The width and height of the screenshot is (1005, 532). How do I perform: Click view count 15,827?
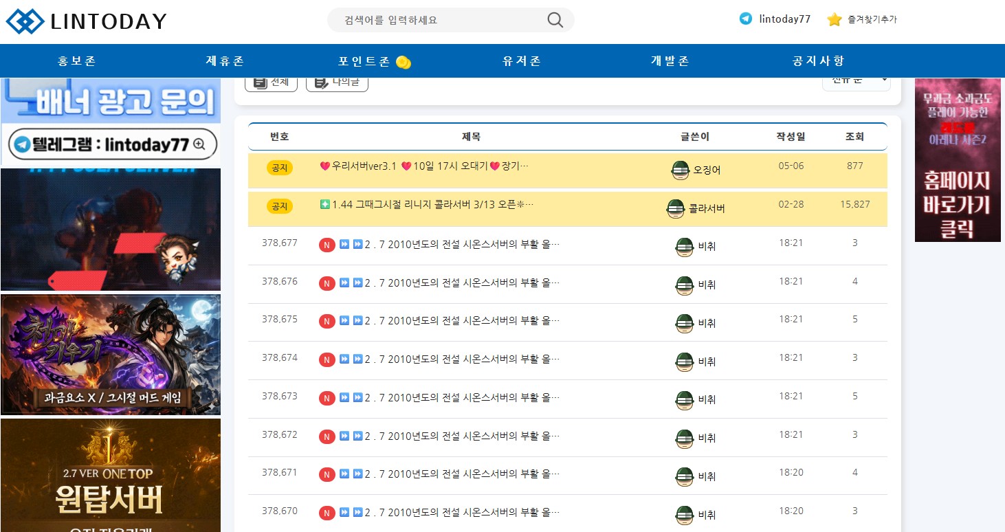(x=855, y=204)
